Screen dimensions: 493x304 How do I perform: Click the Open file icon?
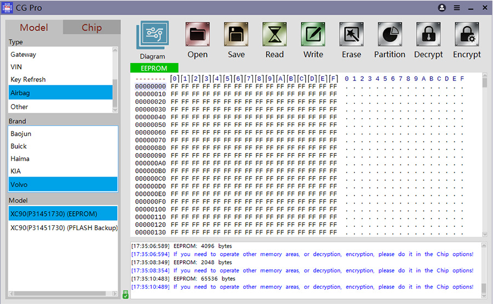197,35
